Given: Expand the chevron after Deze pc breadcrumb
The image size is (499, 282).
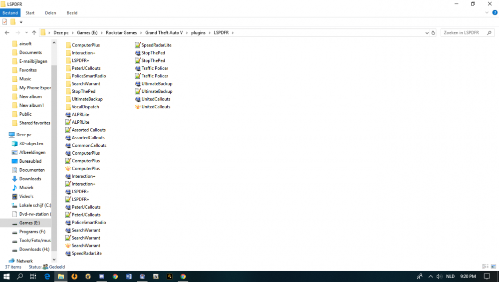Looking at the screenshot, I should pos(72,33).
